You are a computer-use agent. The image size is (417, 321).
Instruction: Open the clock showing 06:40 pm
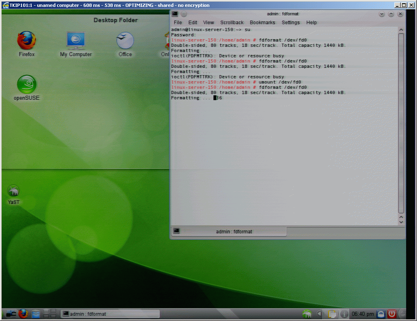click(x=362, y=314)
